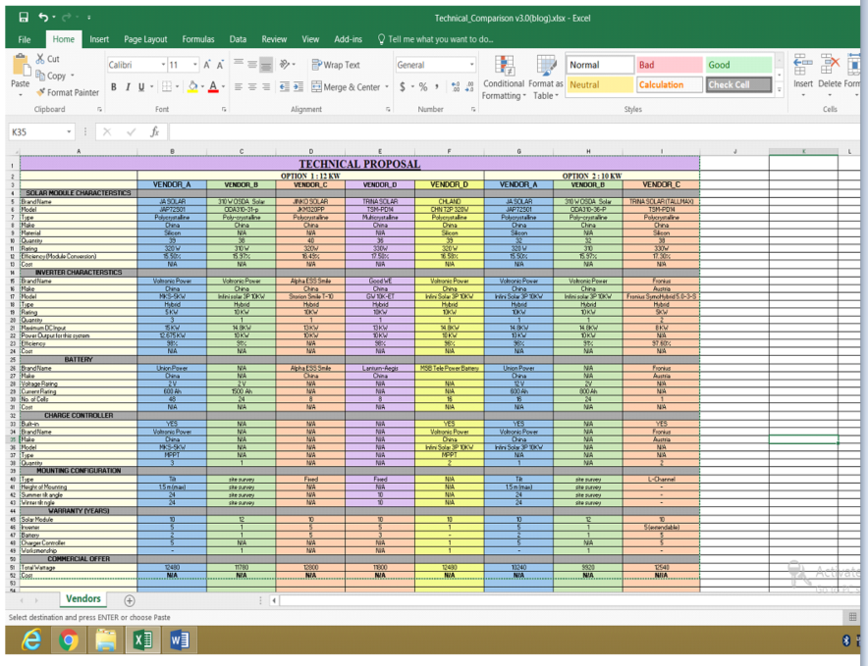
Task: Open the fill color dropdown arrow
Action: coord(202,87)
